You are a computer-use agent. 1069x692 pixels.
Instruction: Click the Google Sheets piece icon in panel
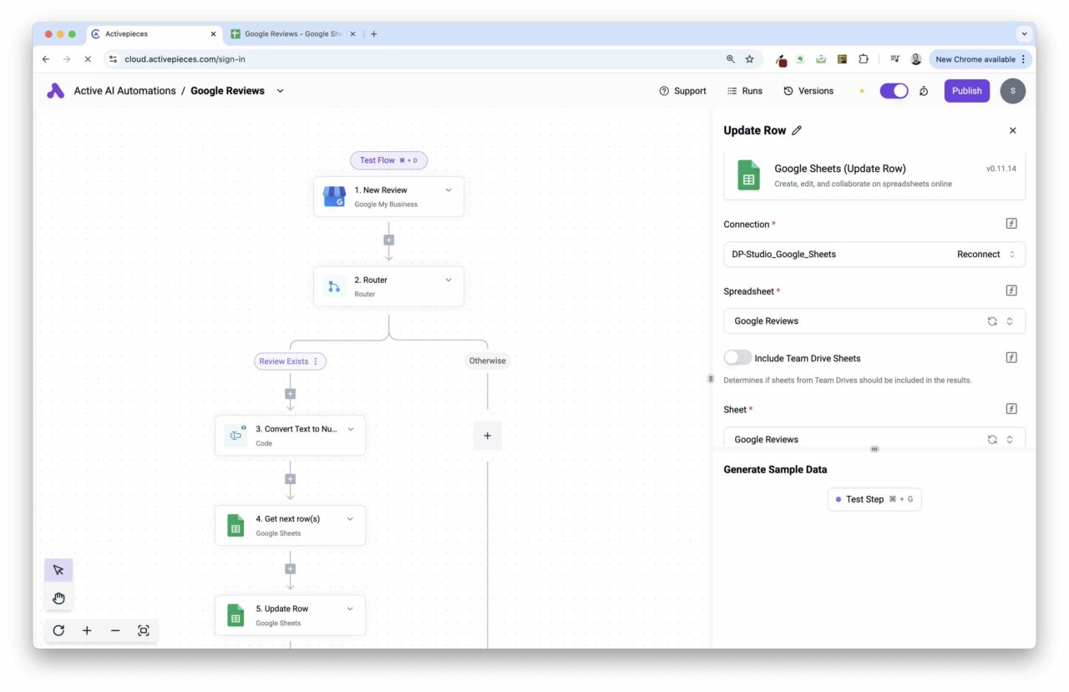coord(748,175)
